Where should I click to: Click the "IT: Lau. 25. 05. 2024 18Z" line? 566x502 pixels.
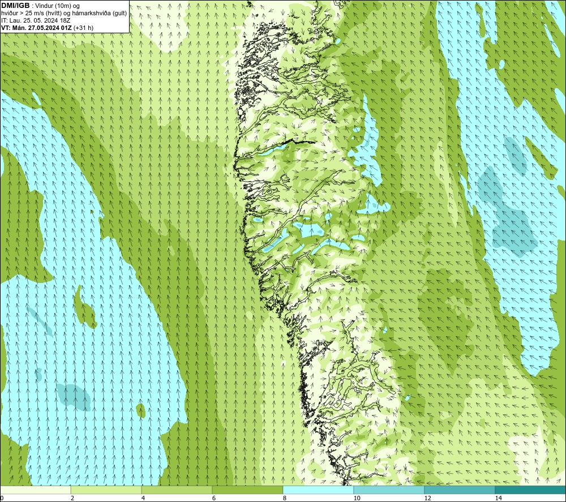click(36, 20)
